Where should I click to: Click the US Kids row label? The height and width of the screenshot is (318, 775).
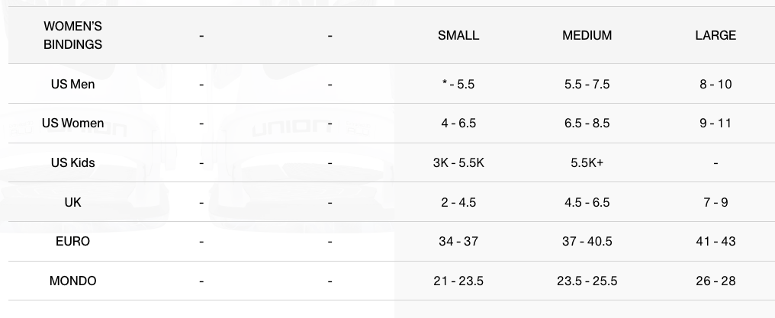click(x=72, y=162)
